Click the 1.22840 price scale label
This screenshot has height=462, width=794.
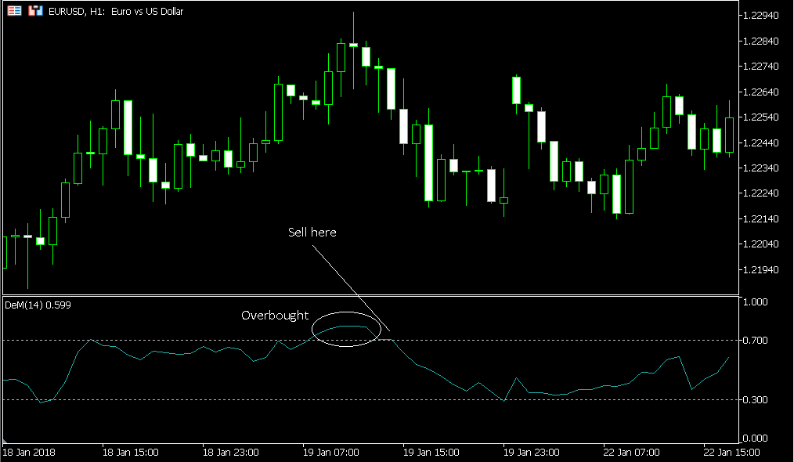coord(760,41)
